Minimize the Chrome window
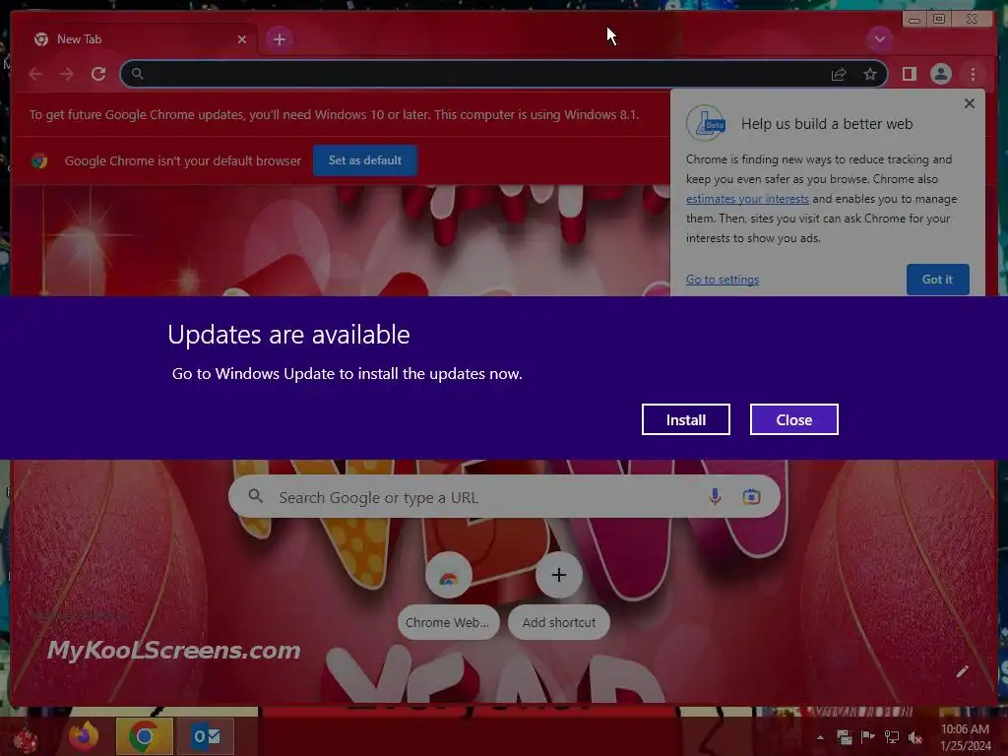The height and width of the screenshot is (756, 1008). 914,20
